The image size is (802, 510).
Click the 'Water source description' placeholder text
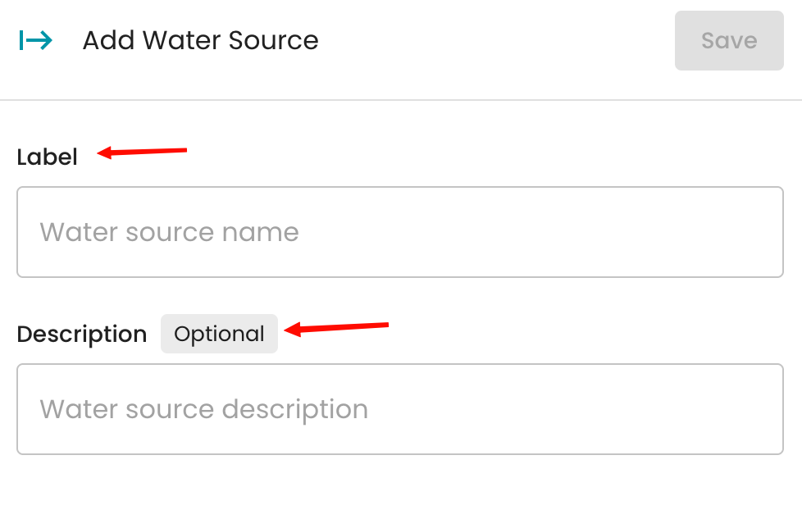tap(204, 409)
